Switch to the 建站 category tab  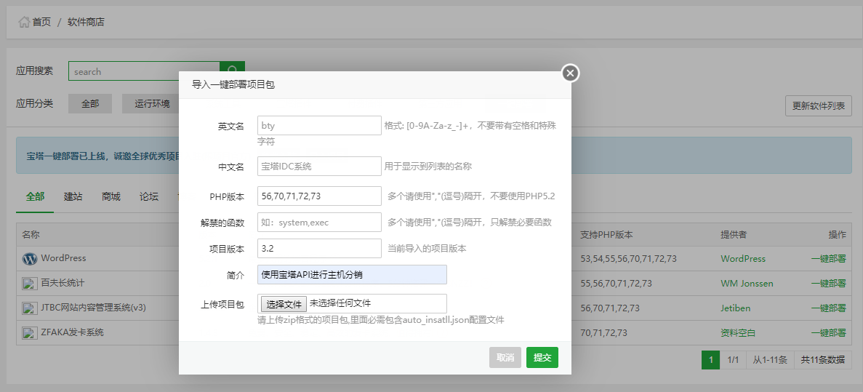[73, 196]
